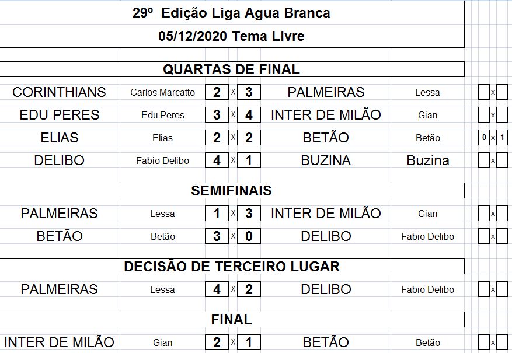Screen dimensions: 512x353
Task: Select the QUARTAS DE FINAL section header
Action: click(231, 69)
